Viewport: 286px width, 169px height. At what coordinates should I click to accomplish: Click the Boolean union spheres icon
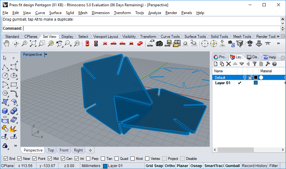pos(14,111)
